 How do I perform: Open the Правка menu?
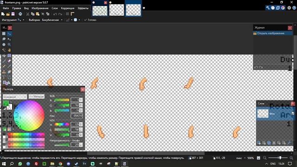17,8
